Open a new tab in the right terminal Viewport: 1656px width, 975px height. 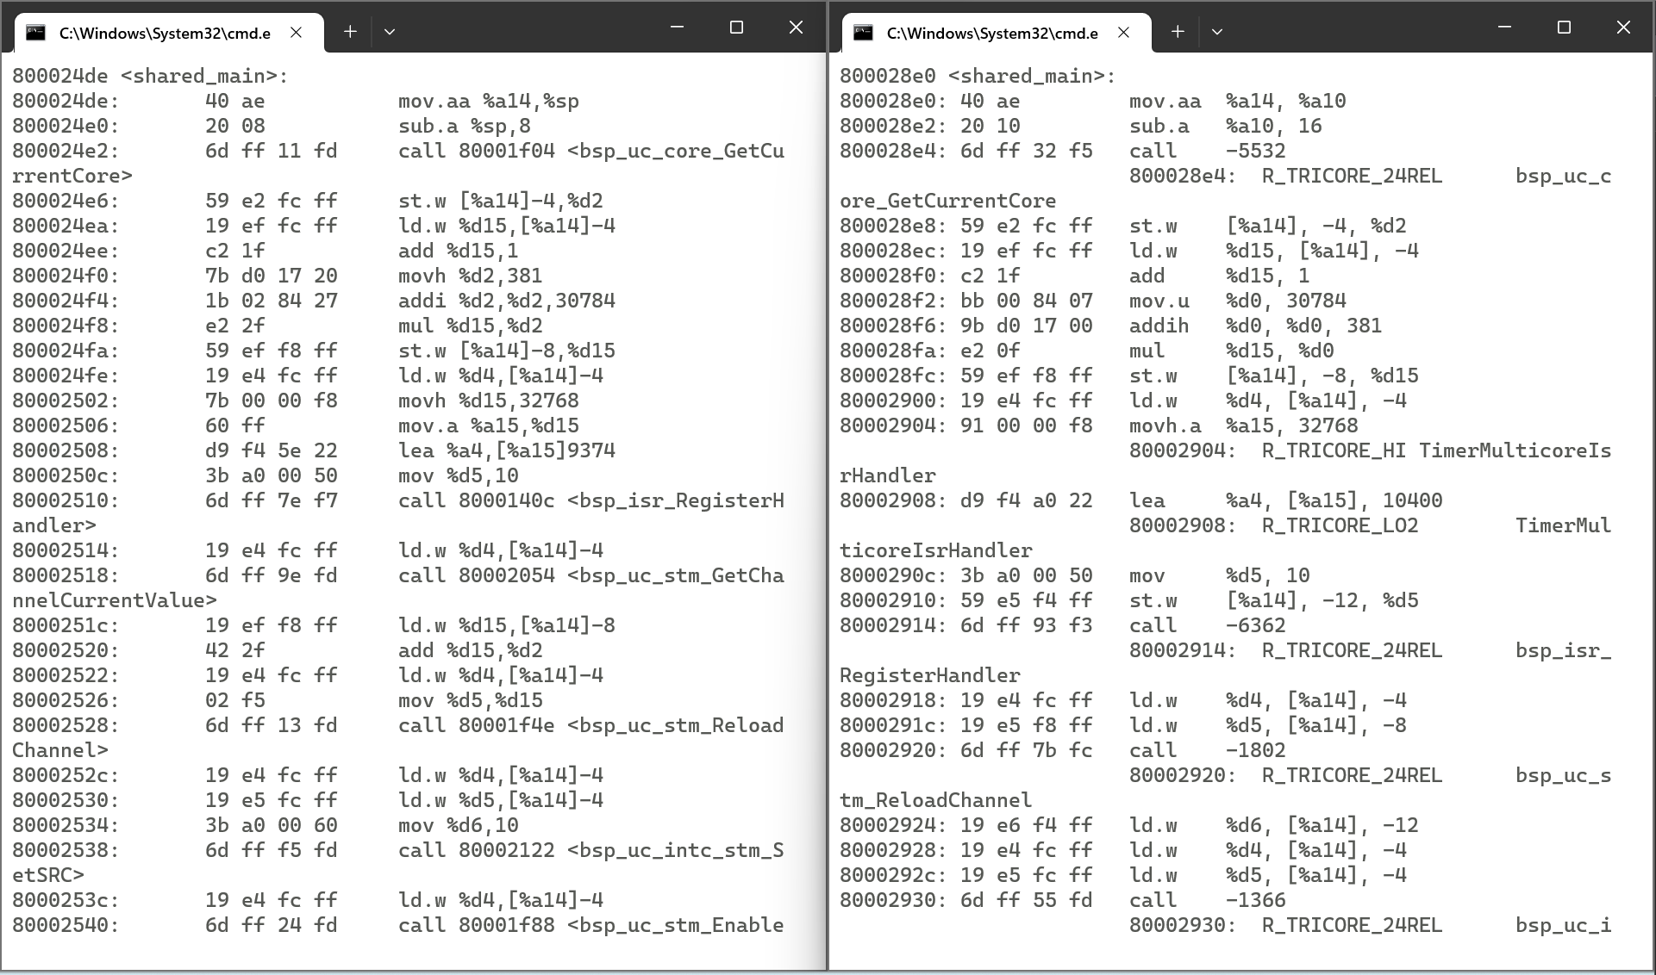[x=1178, y=32]
